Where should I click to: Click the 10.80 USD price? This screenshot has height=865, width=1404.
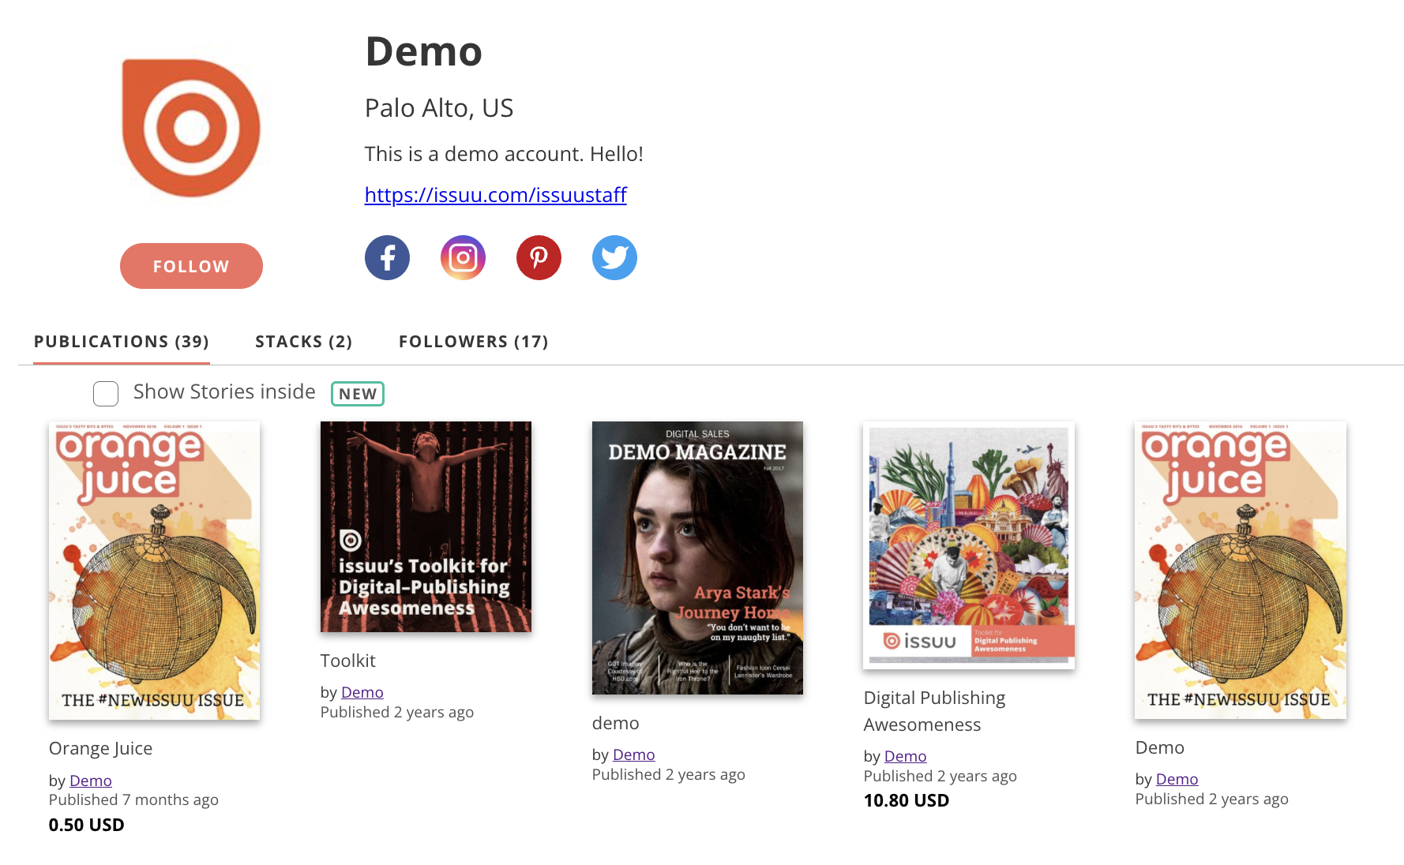tap(907, 800)
